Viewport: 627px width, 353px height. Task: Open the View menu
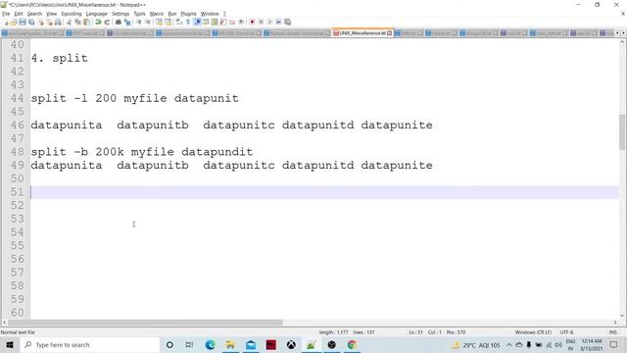[51, 14]
